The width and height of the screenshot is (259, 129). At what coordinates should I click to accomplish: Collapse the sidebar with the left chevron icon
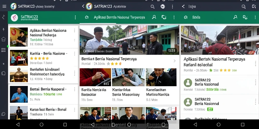click(3, 17)
